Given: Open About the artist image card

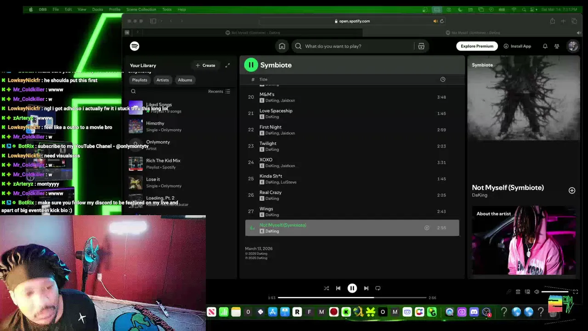Looking at the screenshot, I should point(524,240).
